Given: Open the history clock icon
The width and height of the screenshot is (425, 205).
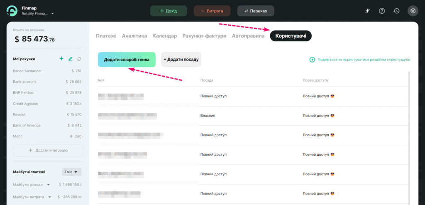Looking at the screenshot, I should click(397, 11).
